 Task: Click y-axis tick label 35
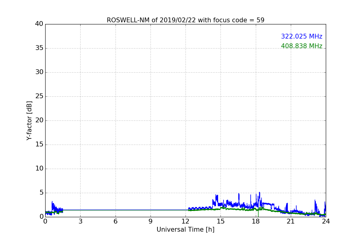39,48
